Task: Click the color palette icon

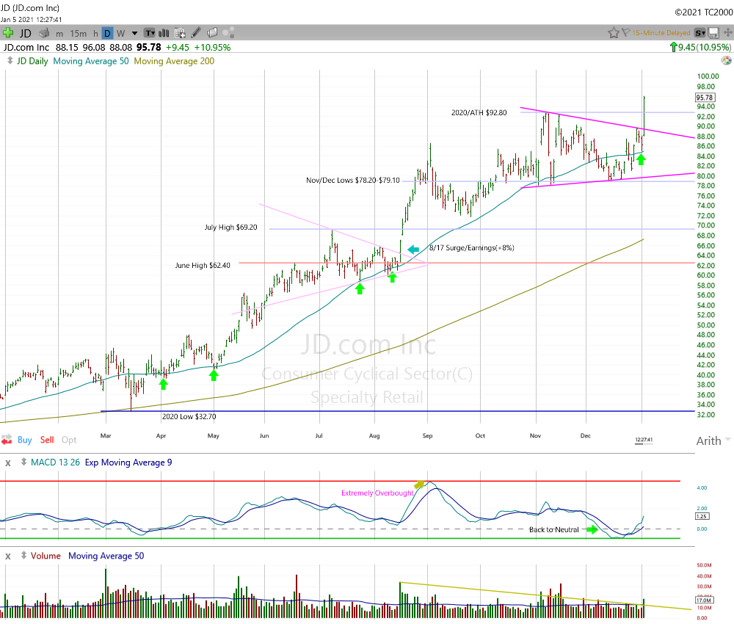Action: coord(726,60)
